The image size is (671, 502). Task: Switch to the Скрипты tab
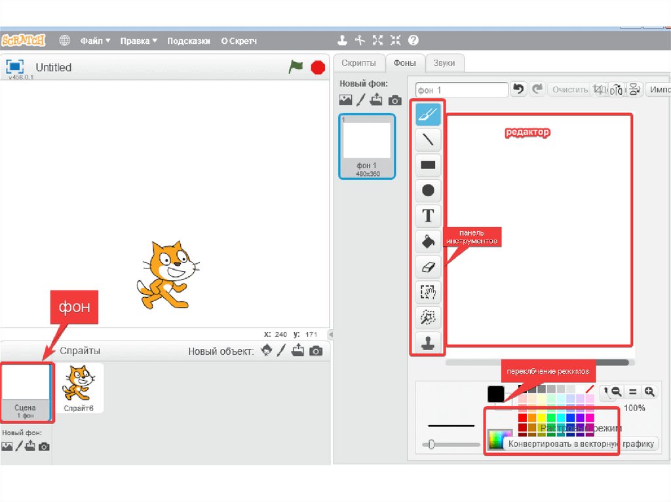(x=358, y=63)
